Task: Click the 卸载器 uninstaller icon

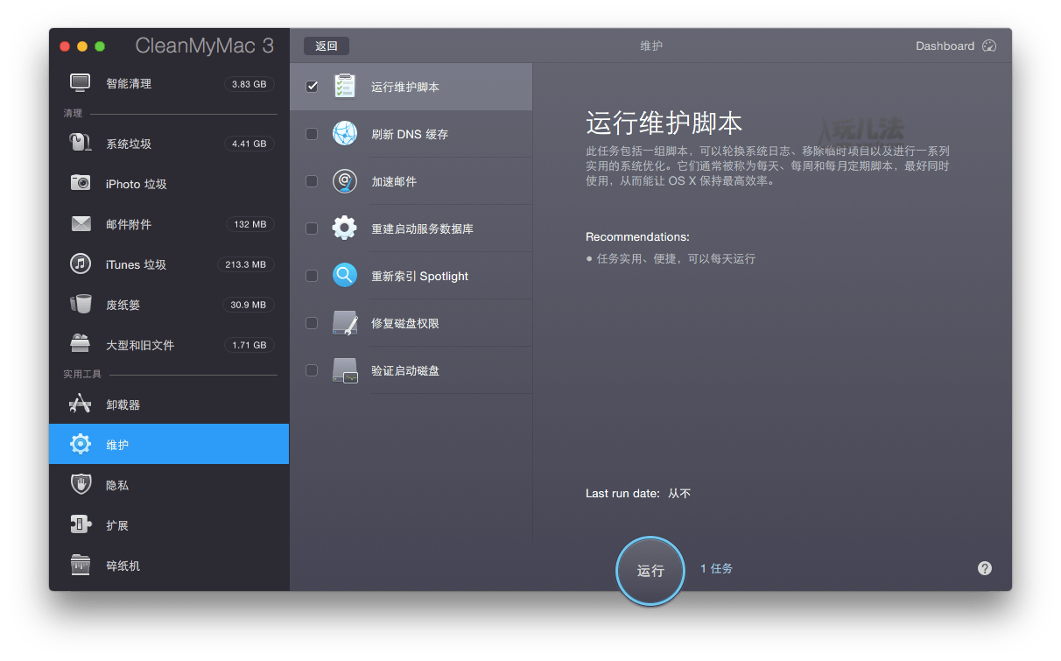Action: [x=81, y=404]
